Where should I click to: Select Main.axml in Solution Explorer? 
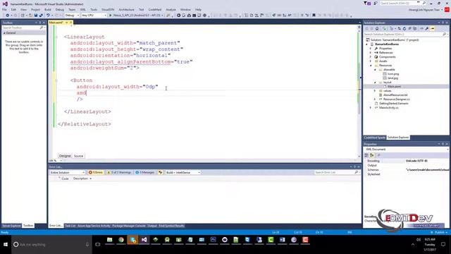(394, 86)
